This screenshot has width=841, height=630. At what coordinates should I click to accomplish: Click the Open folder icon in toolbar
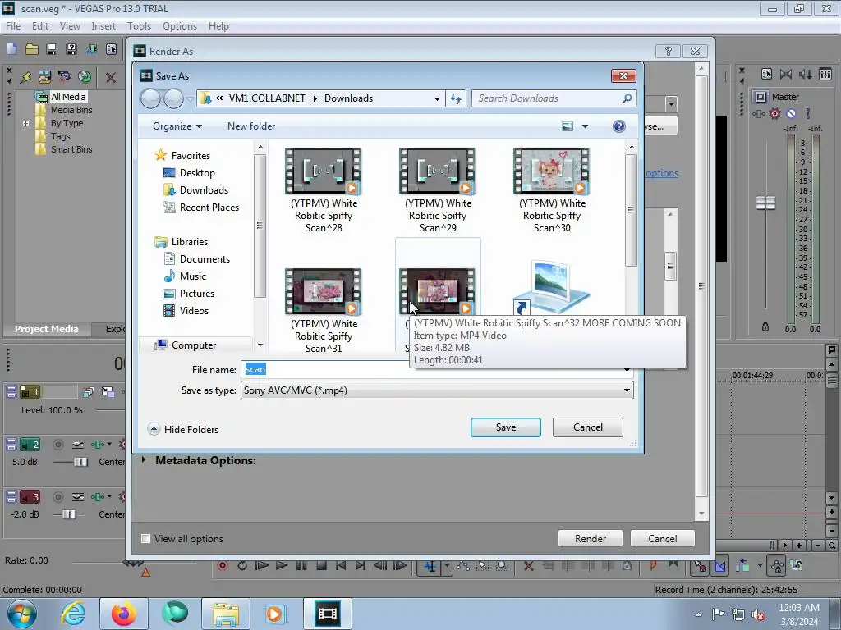[32, 49]
